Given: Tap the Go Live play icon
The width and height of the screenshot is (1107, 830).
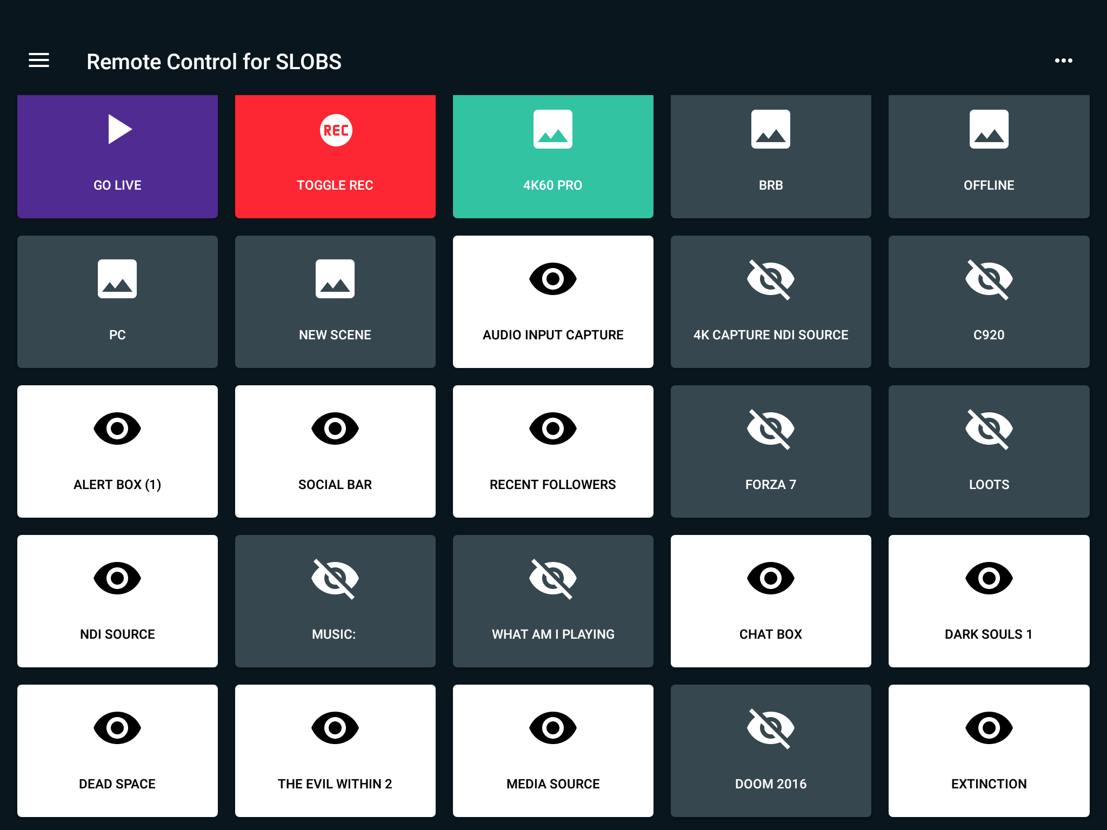Looking at the screenshot, I should coord(120,129).
